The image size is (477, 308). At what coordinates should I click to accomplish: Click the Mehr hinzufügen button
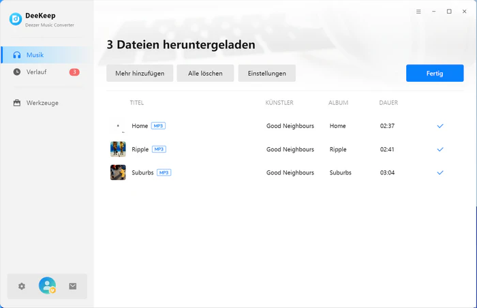tap(140, 74)
